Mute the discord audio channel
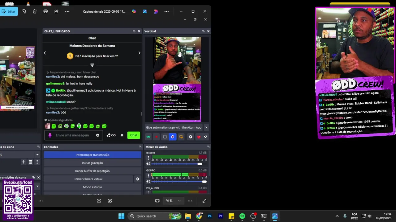The width and height of the screenshot is (396, 222). pos(148,164)
